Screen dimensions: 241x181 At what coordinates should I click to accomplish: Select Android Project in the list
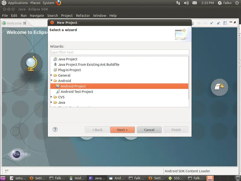[x=119, y=86]
